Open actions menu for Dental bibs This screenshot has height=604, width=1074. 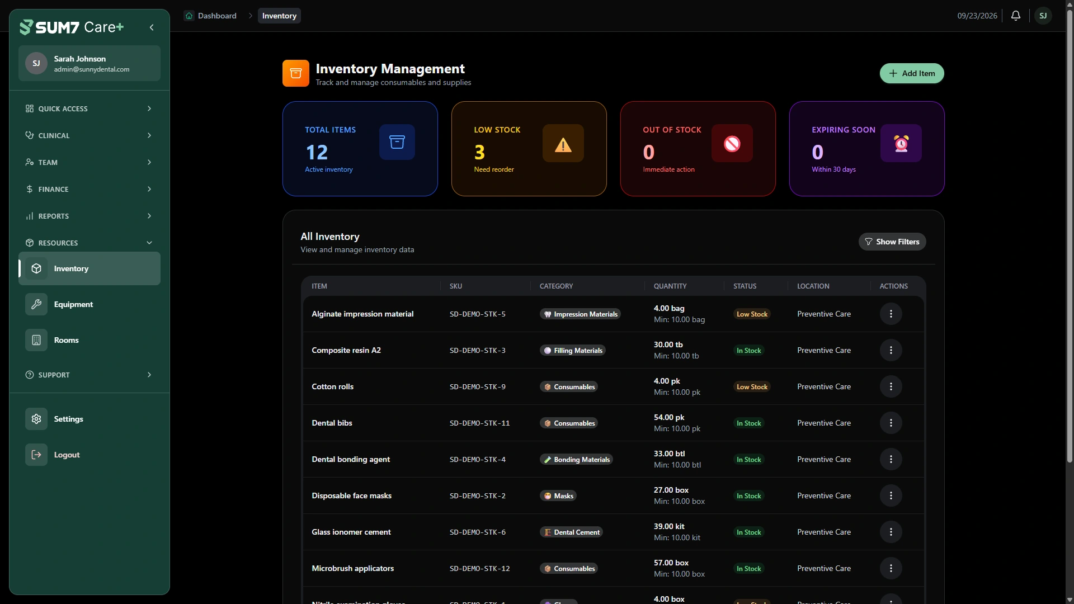coord(891,423)
